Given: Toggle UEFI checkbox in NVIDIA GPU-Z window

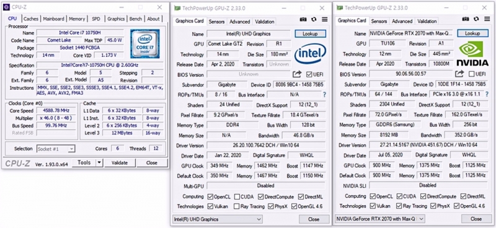Looking at the screenshot, I should [472, 74].
